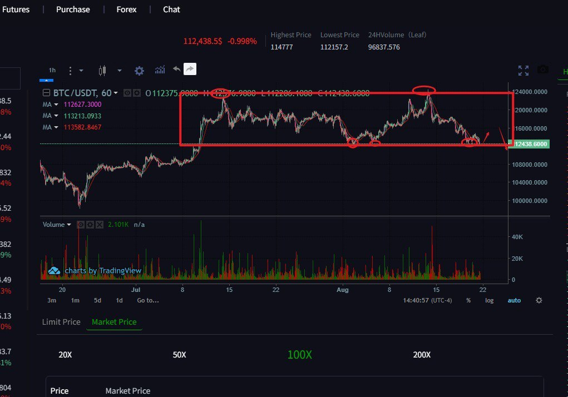Take a chart snapshot with the camera icon
568x397 pixels.
542,70
